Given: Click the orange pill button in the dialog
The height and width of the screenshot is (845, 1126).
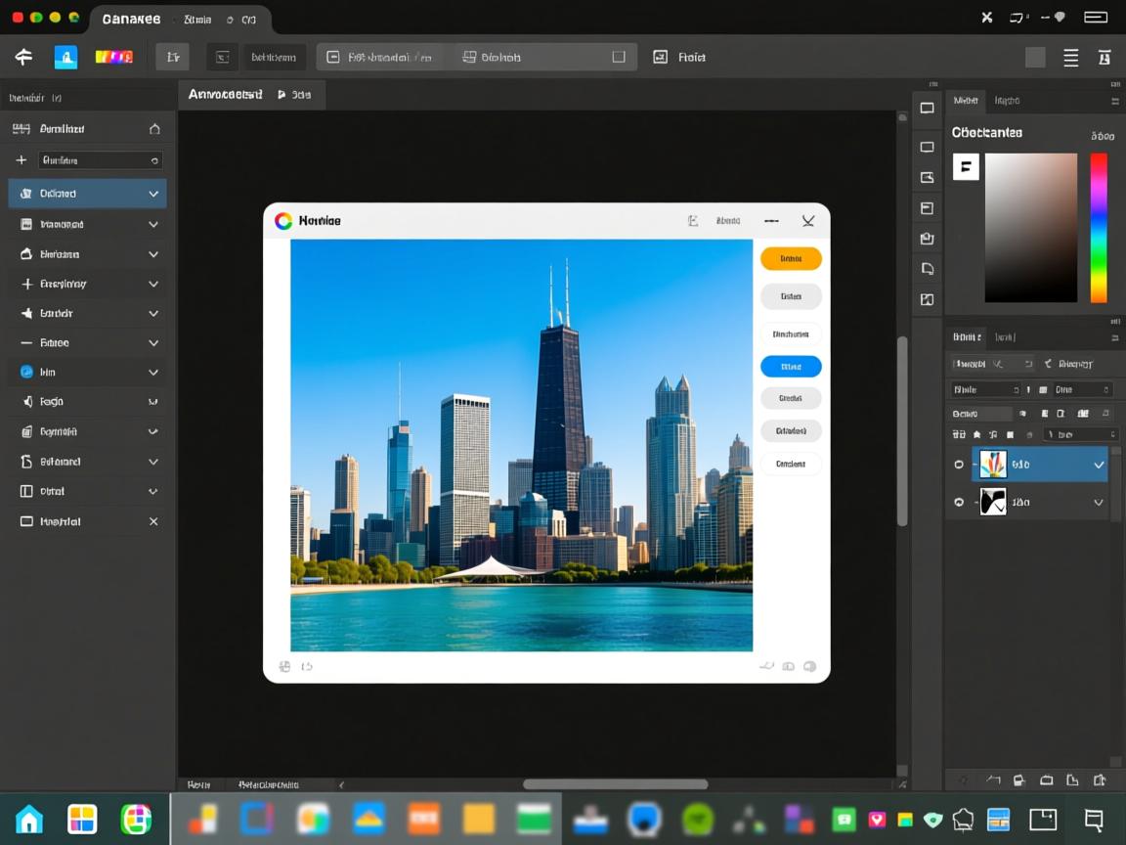Looking at the screenshot, I should click(x=791, y=259).
